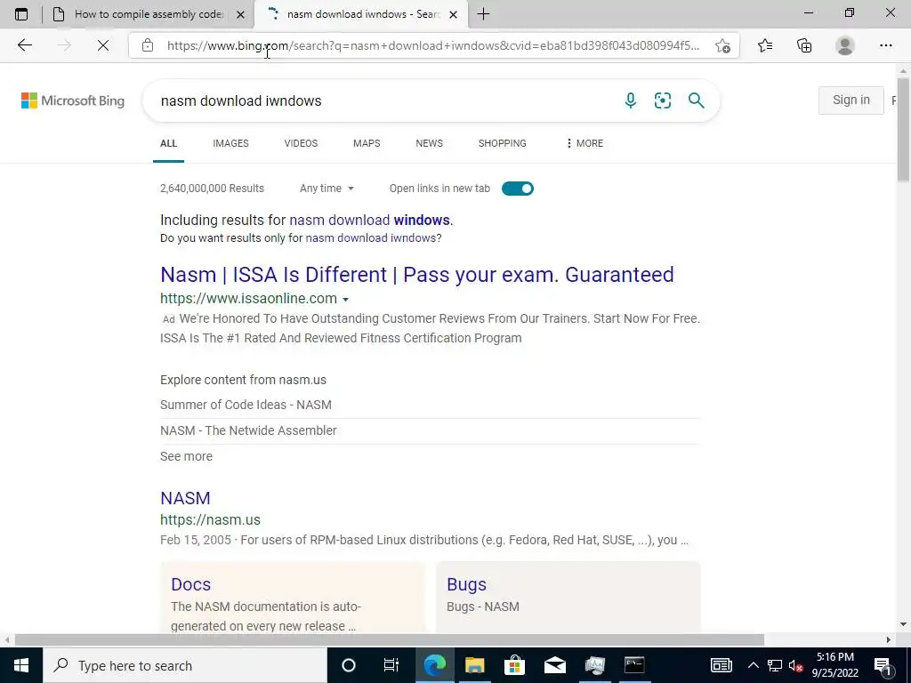
Task: Stop loading the page
Action: tap(103, 45)
